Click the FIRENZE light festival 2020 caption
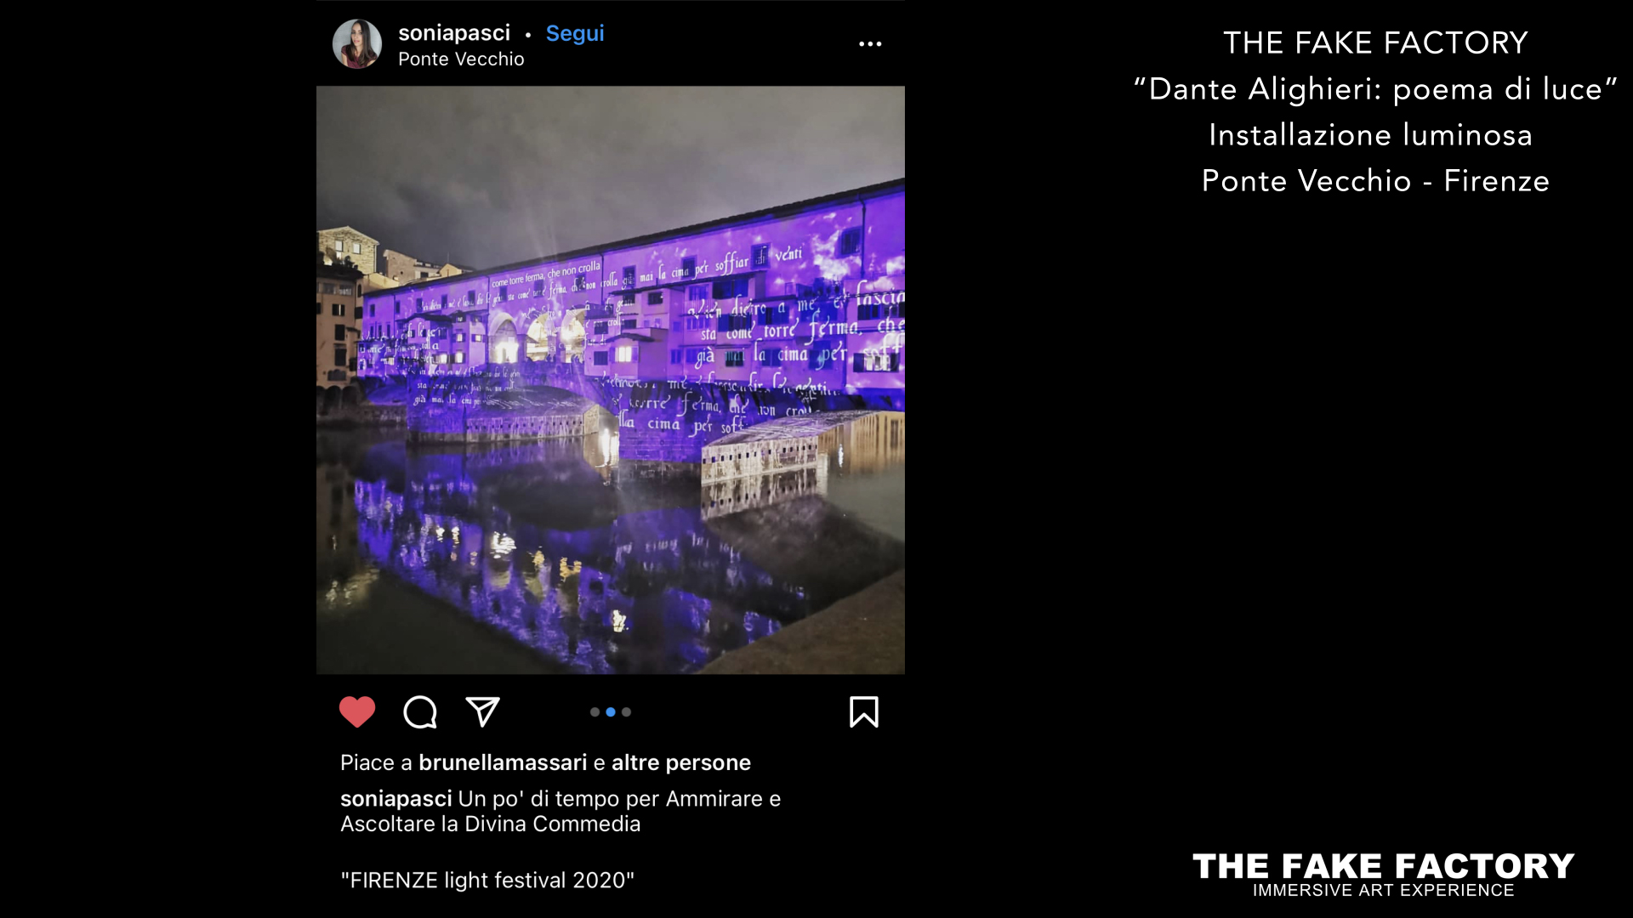 point(487,880)
